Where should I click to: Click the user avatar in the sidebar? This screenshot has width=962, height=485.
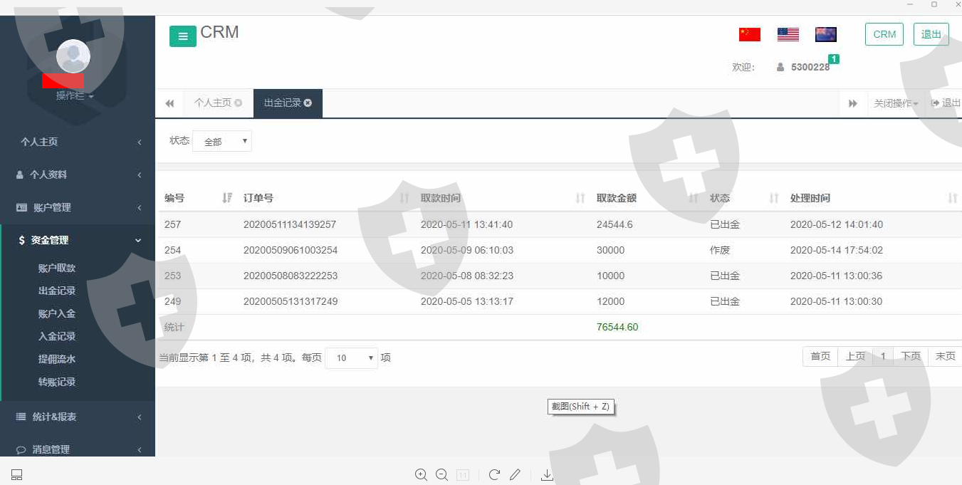pyautogui.click(x=73, y=56)
